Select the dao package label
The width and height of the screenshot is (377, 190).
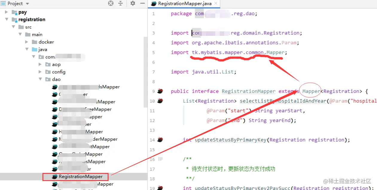coord(56,79)
